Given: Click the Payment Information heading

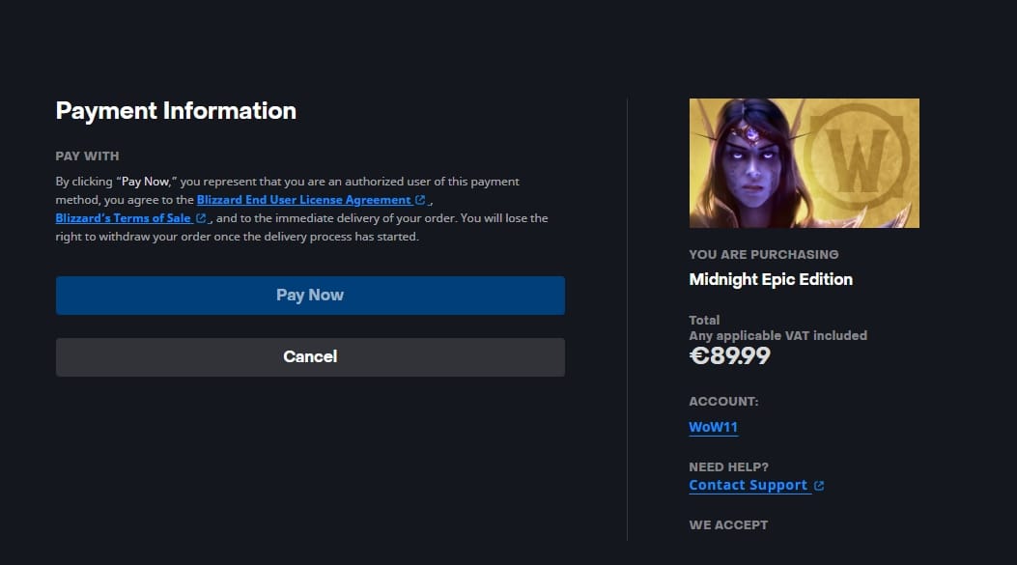Looking at the screenshot, I should pos(175,110).
